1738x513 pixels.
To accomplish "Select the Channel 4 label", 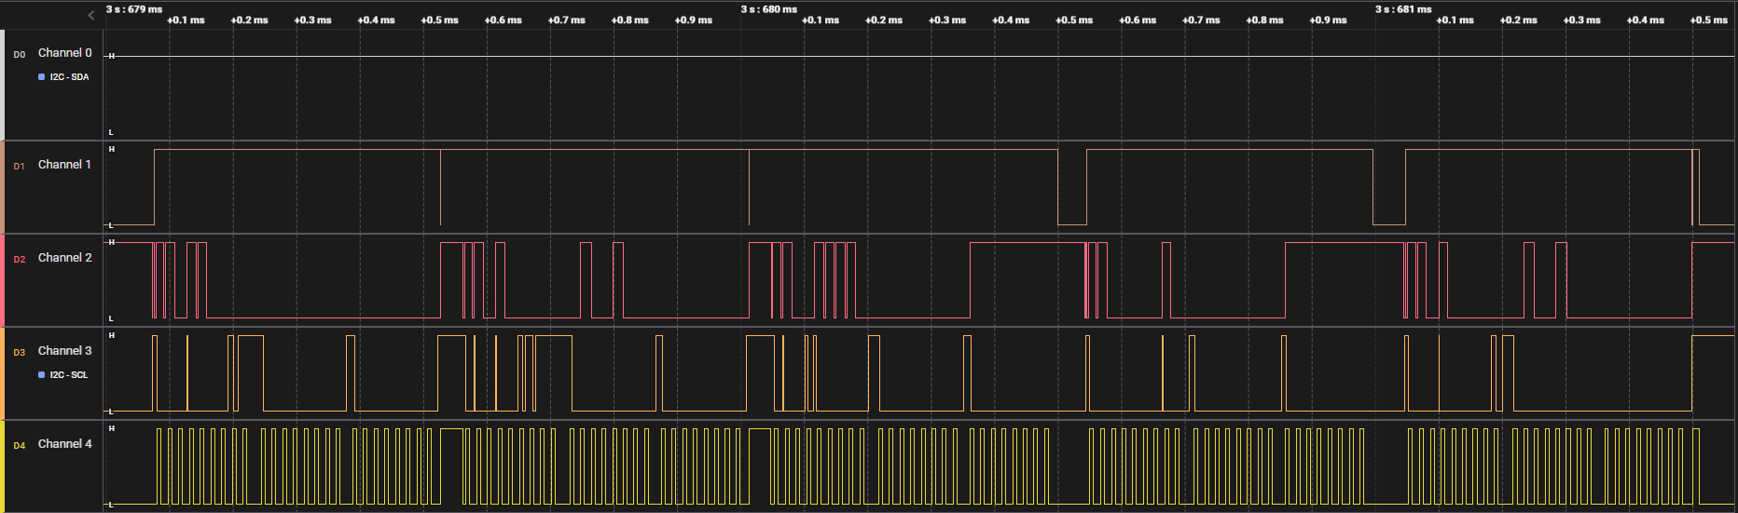I will tap(64, 444).
